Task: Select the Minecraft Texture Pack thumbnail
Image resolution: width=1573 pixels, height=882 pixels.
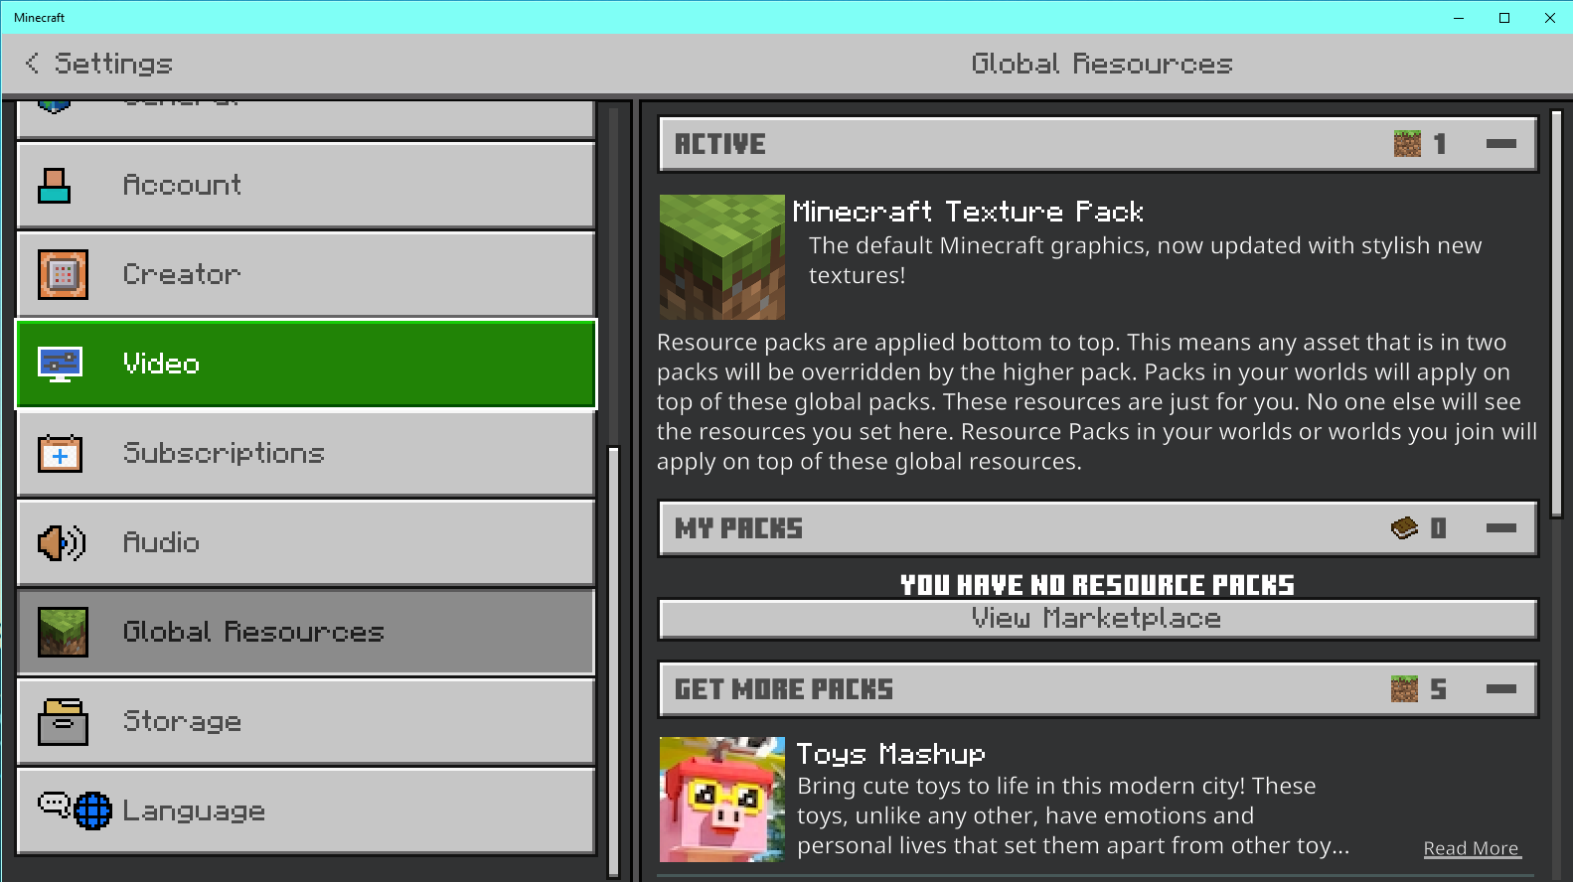Action: (721, 257)
